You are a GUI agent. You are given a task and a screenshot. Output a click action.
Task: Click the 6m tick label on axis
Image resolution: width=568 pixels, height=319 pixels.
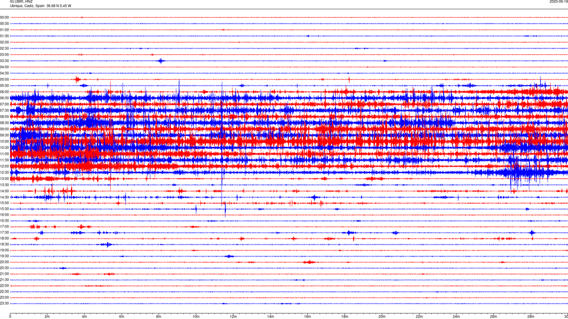point(122,317)
